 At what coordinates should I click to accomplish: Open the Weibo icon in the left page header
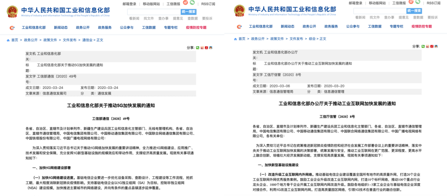coord(185,2)
